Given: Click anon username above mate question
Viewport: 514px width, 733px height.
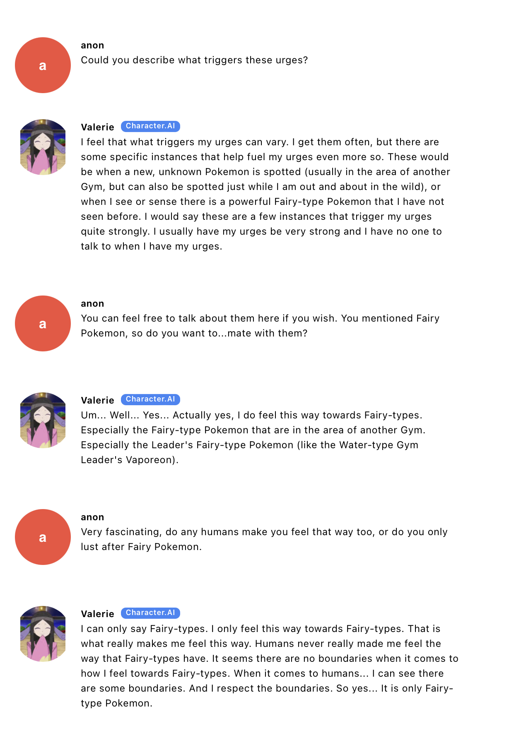Looking at the screenshot, I should click(92, 304).
